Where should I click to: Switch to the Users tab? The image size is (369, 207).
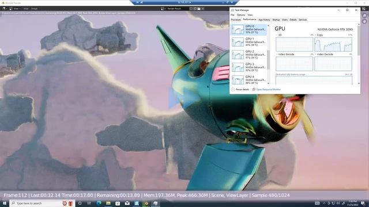click(285, 20)
